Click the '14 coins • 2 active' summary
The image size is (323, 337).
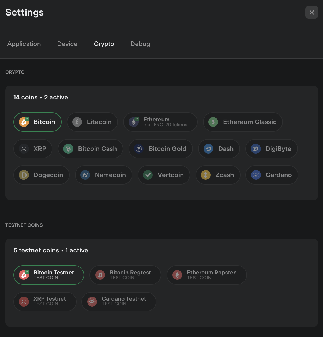(x=41, y=97)
